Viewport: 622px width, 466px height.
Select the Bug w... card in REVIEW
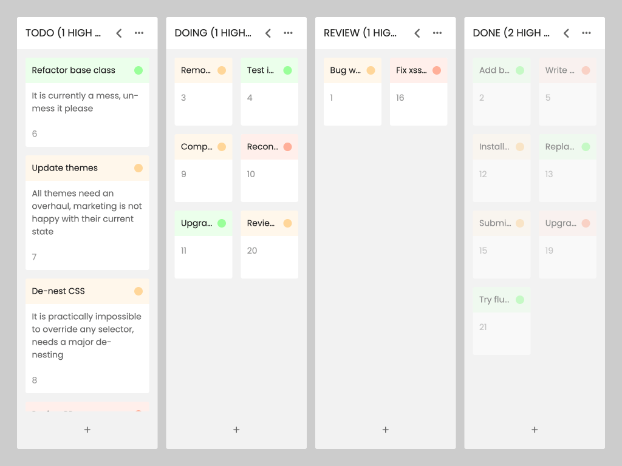click(353, 92)
